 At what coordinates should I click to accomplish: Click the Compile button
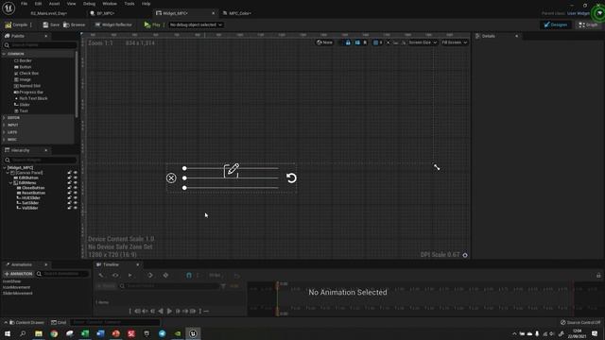point(16,25)
